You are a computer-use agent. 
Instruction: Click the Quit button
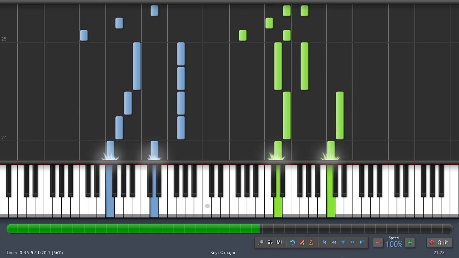pyautogui.click(x=439, y=243)
